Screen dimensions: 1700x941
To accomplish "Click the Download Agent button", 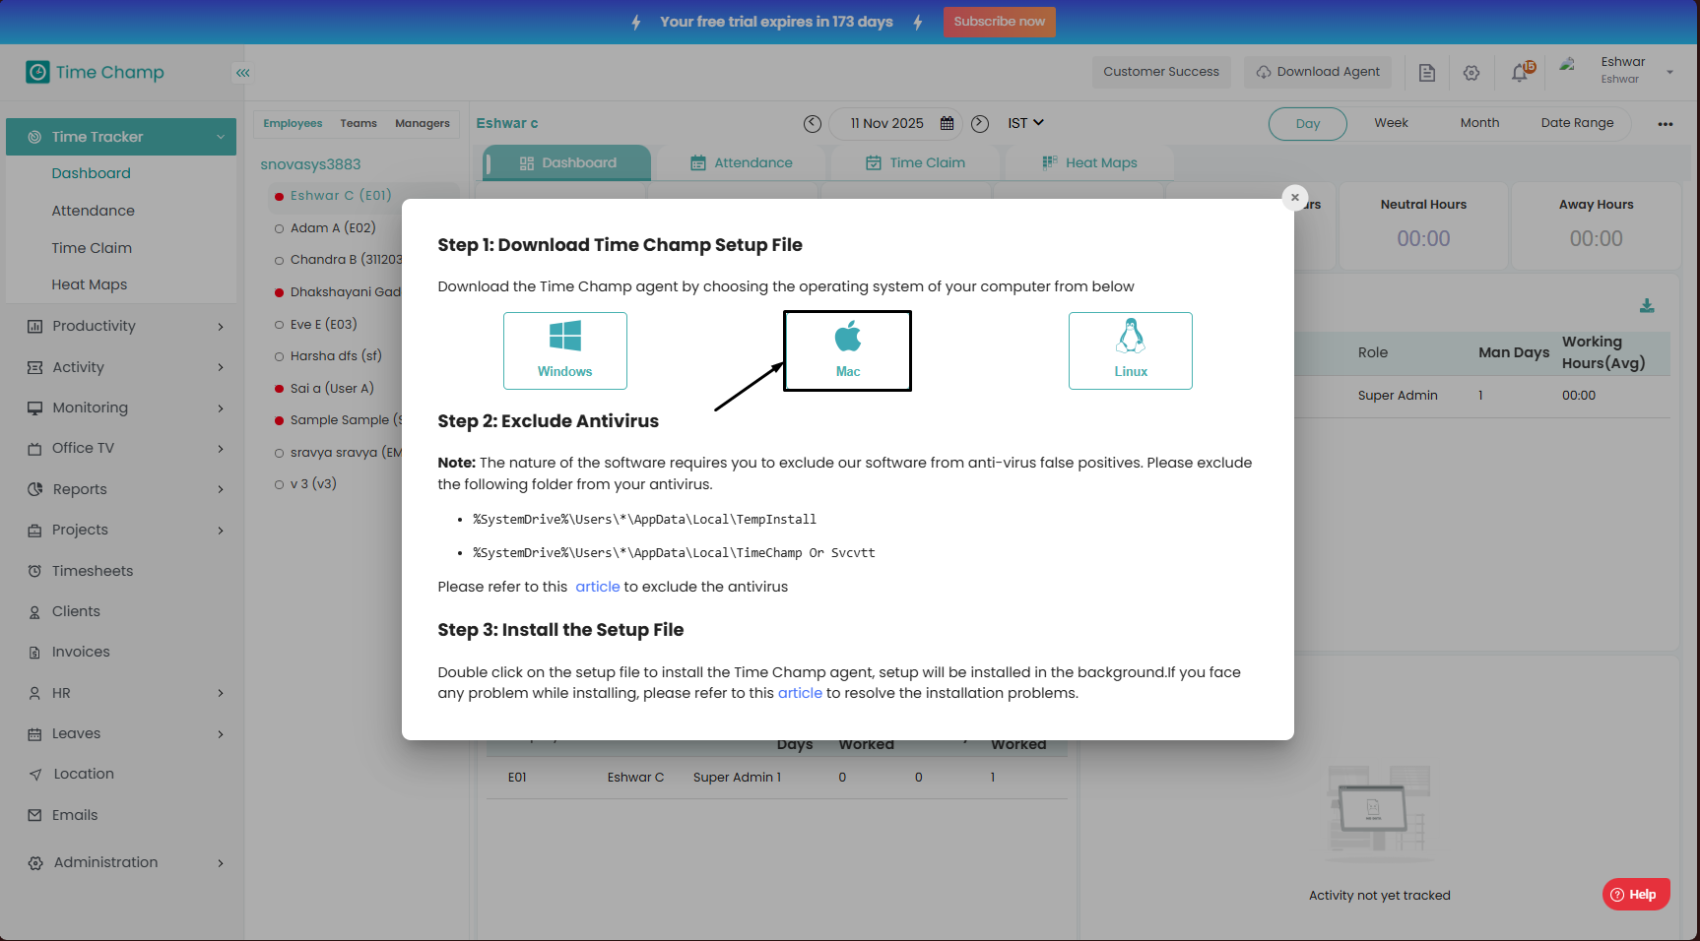I will pyautogui.click(x=1318, y=72).
